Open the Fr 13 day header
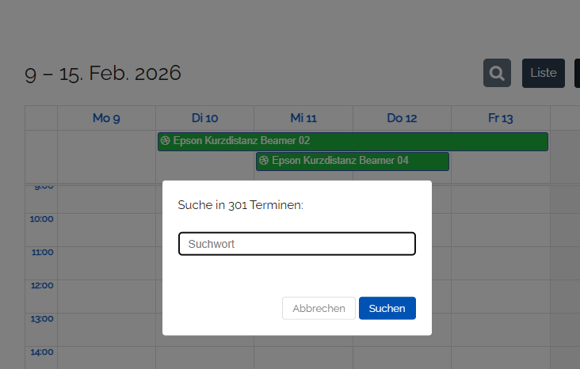580x369 pixels. coord(500,118)
